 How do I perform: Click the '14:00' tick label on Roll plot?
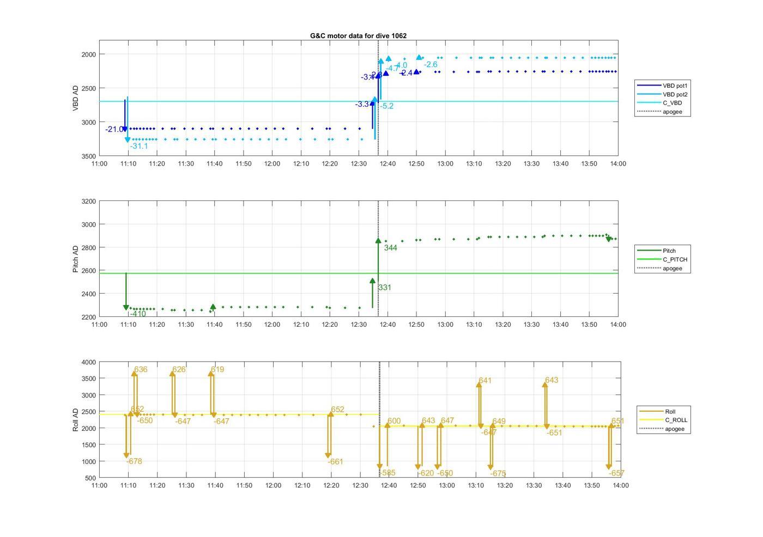pyautogui.click(x=621, y=485)
